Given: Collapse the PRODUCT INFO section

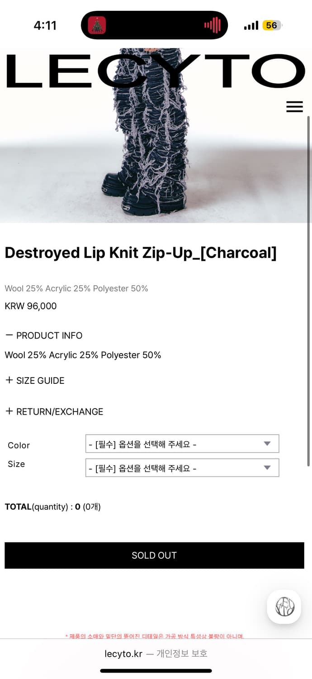Looking at the screenshot, I should tap(43, 335).
